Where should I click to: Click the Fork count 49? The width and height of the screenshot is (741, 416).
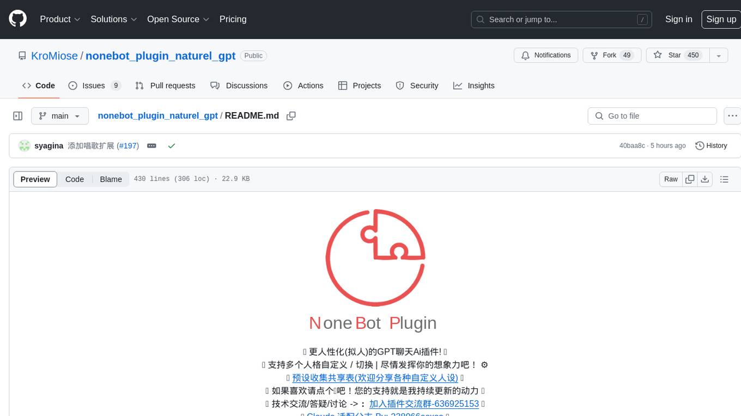(x=627, y=56)
